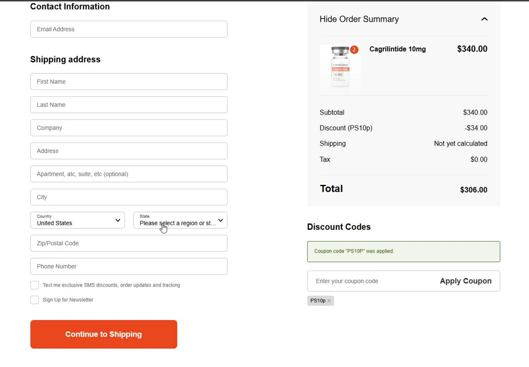The image size is (529, 367).
Task: Focus the Apartment, suite optional field
Action: (x=129, y=174)
